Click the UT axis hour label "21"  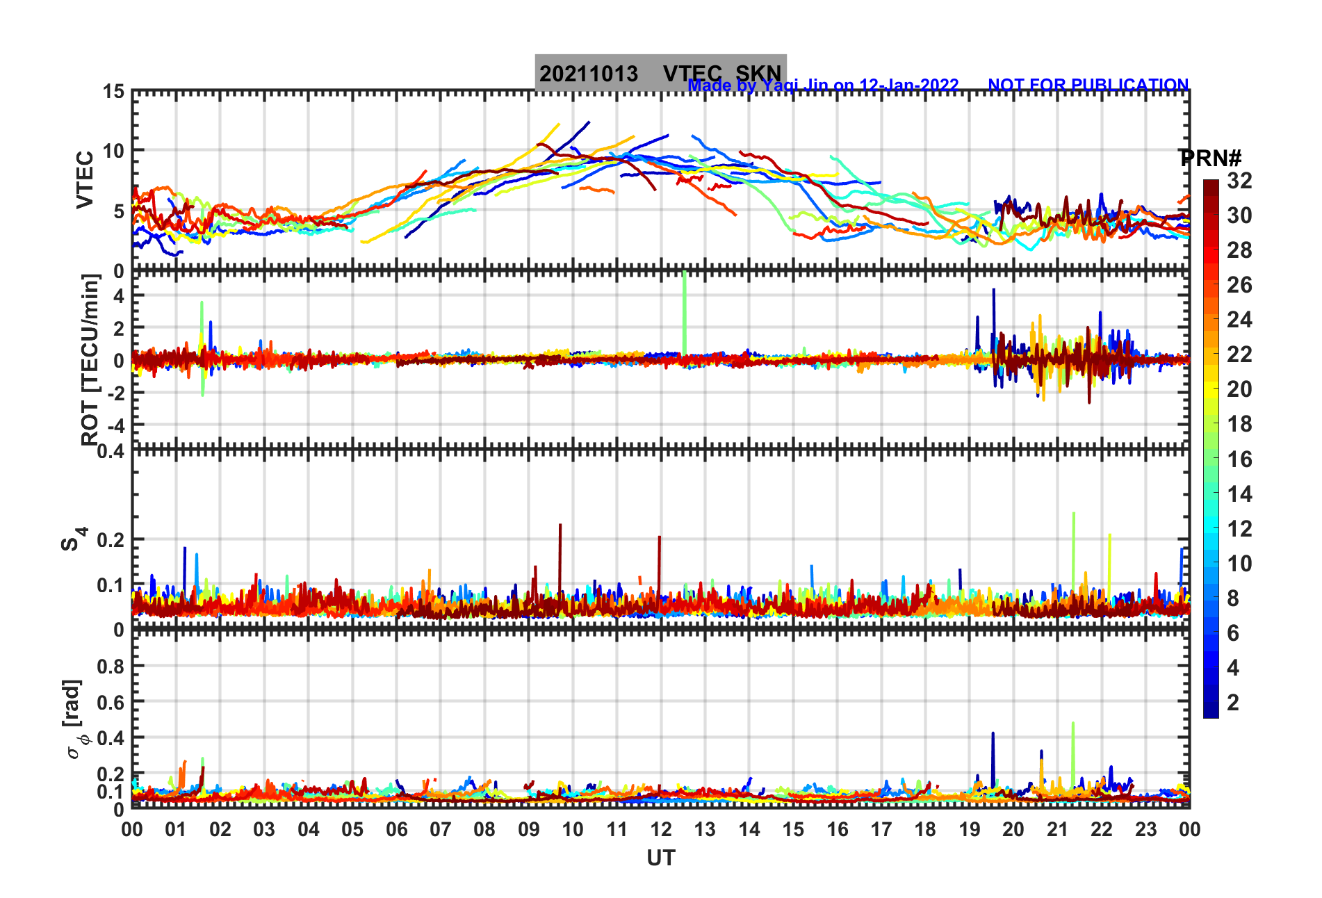[x=1058, y=829]
